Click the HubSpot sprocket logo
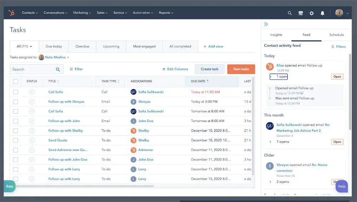 pyautogui.click(x=12, y=13)
